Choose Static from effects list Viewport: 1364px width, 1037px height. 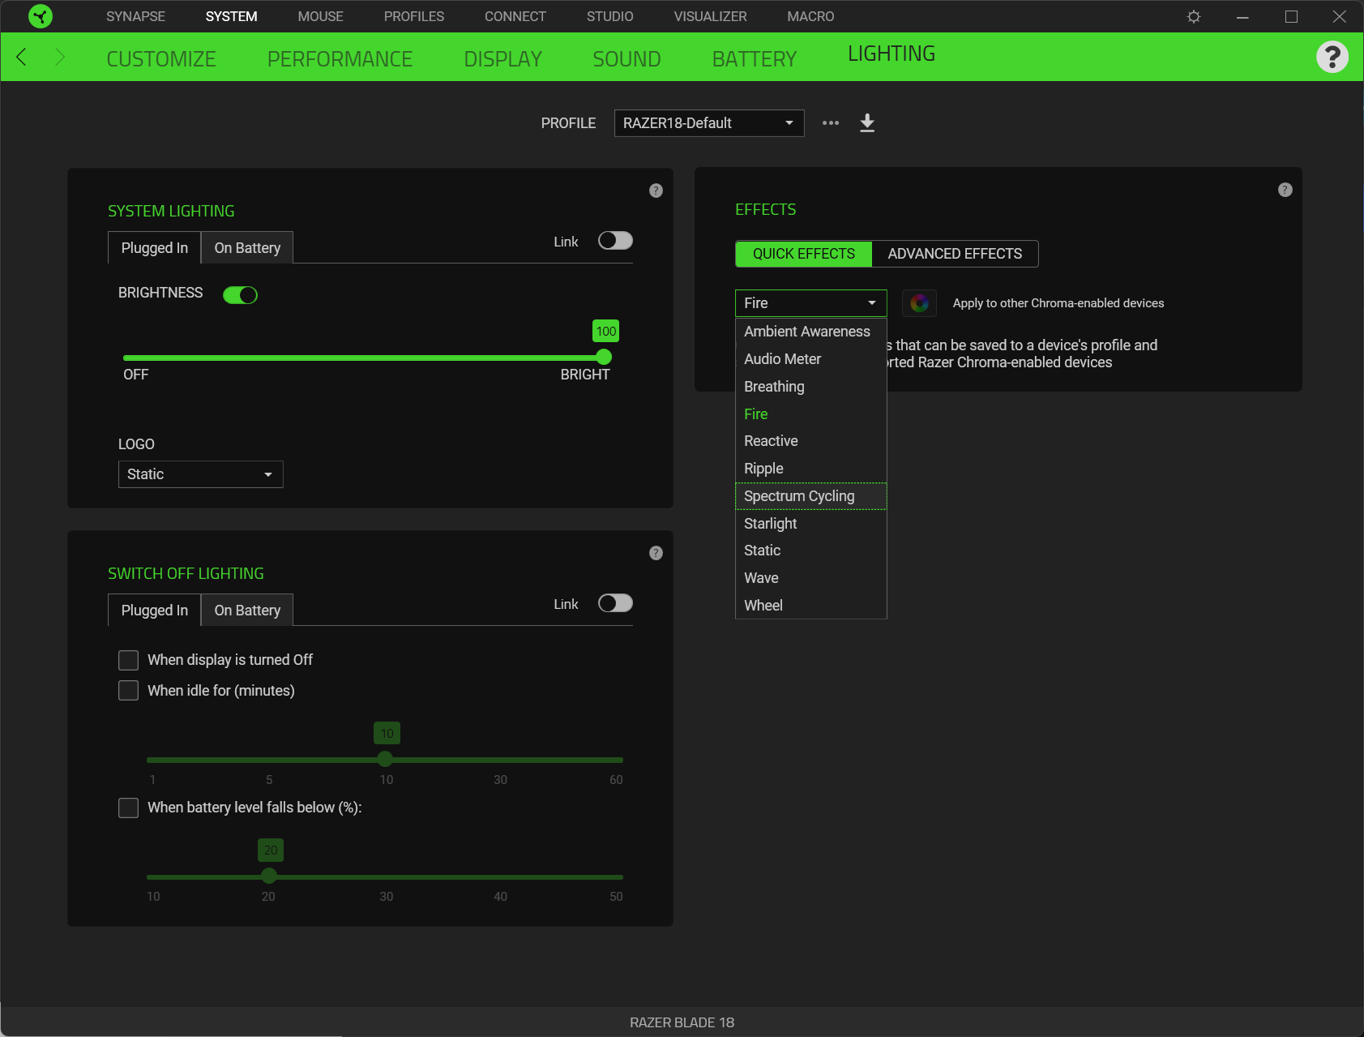(811, 551)
